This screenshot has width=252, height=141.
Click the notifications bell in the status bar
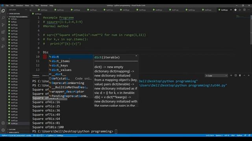tap(249, 136)
